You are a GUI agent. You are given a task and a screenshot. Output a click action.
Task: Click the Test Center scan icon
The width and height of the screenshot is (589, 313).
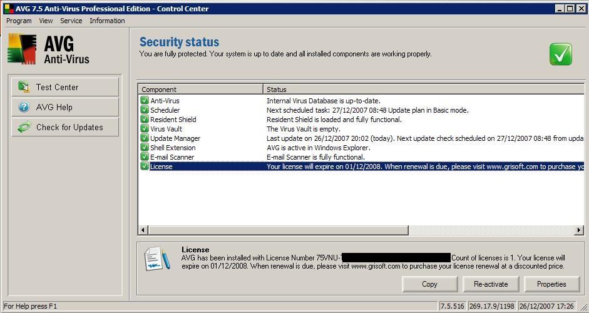click(x=24, y=87)
